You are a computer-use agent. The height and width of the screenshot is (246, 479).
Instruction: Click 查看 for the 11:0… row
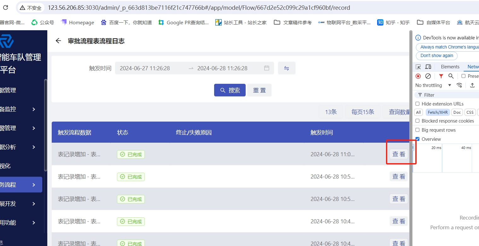(x=399, y=154)
